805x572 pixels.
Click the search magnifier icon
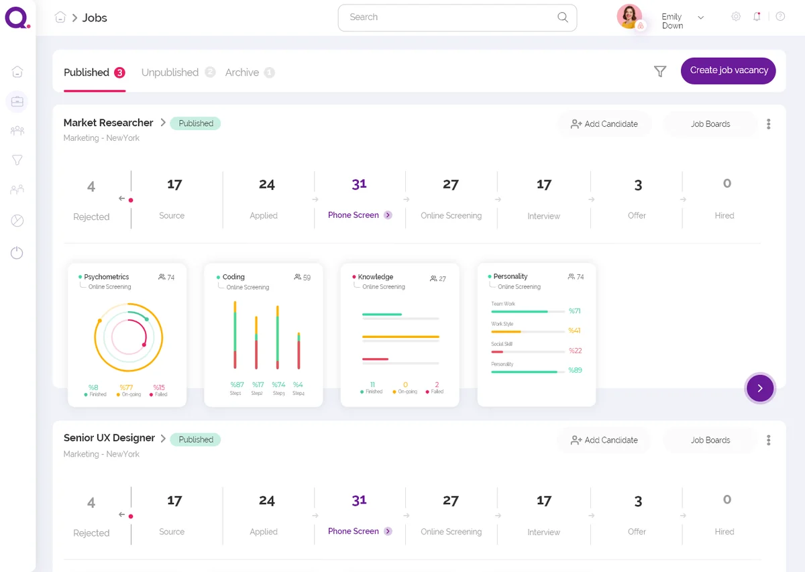[563, 17]
